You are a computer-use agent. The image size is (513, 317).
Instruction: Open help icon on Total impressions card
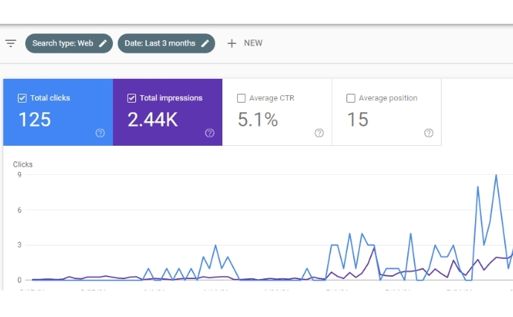[x=210, y=133]
